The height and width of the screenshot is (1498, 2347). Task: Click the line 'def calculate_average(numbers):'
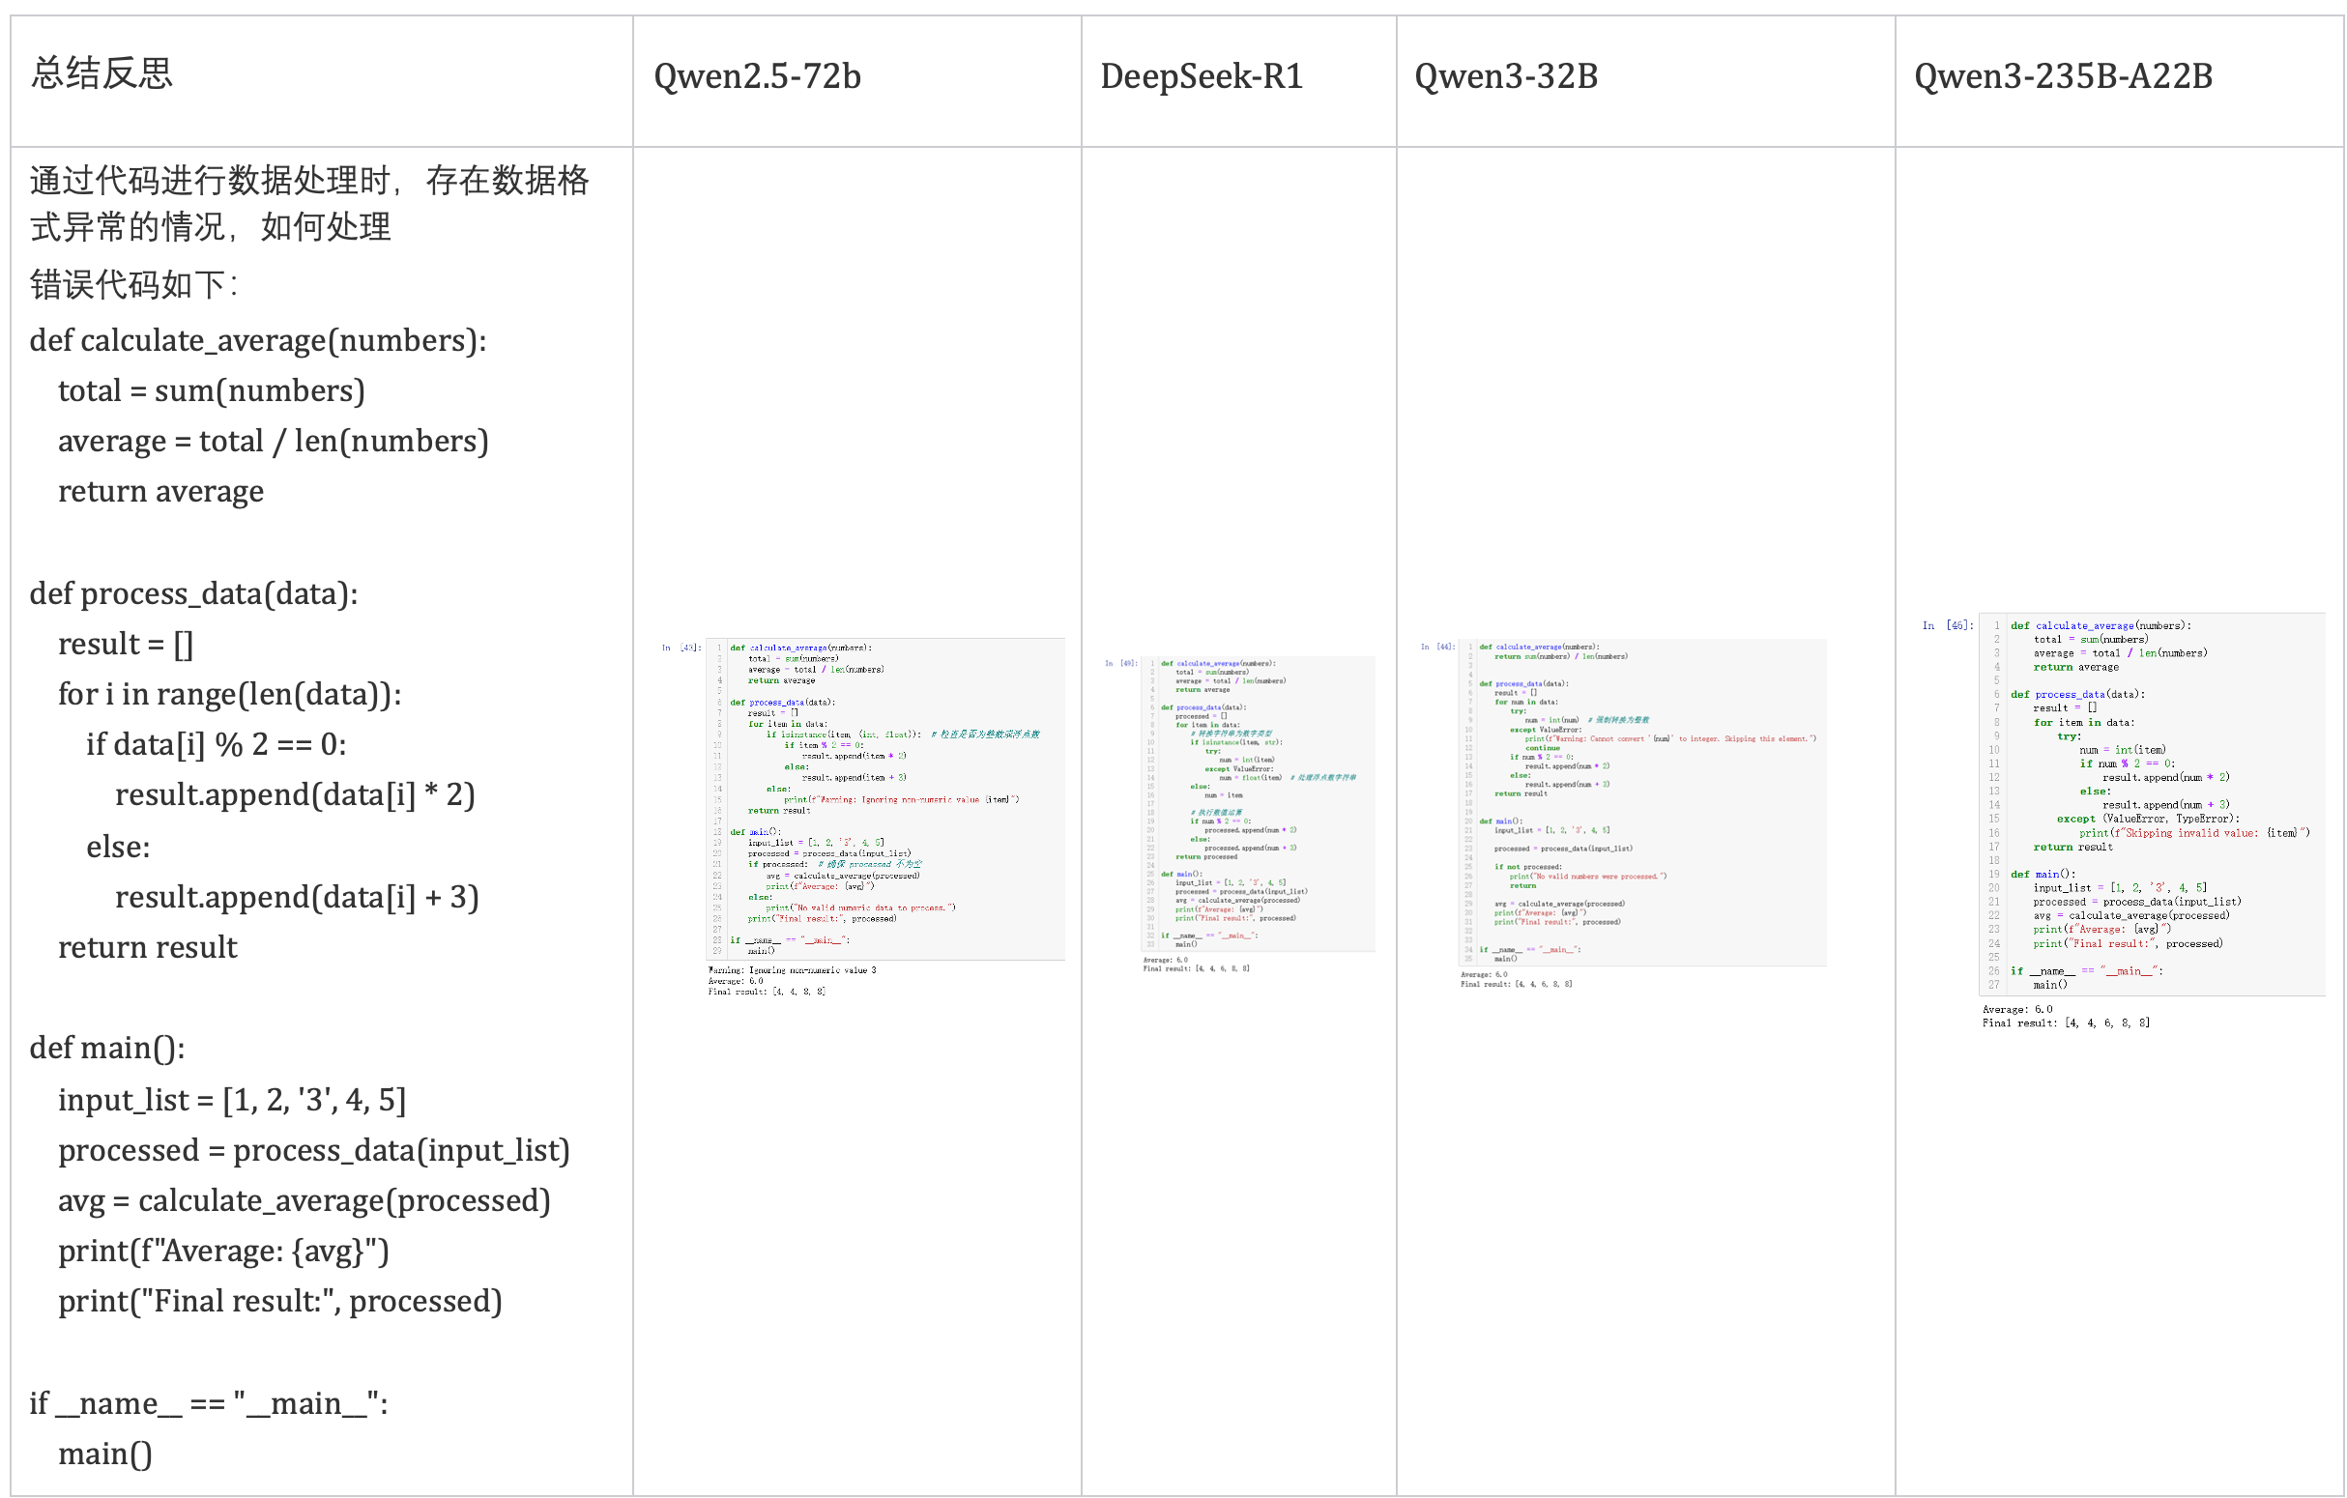click(258, 340)
